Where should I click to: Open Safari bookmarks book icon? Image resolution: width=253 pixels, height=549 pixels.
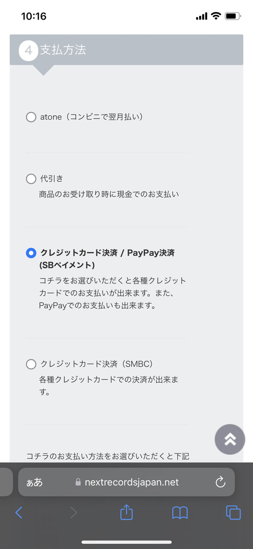(x=180, y=513)
